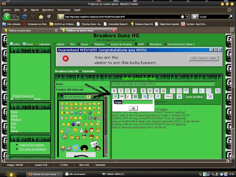
Task: Open Mis documentos from the taskbar
Action: (x=75, y=174)
